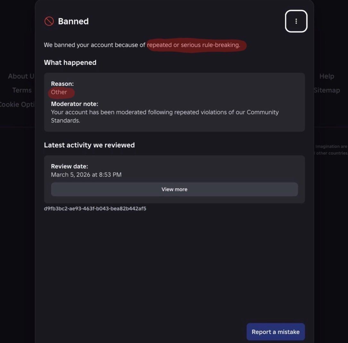Click the highlighted 'Other' reason text

click(x=59, y=92)
